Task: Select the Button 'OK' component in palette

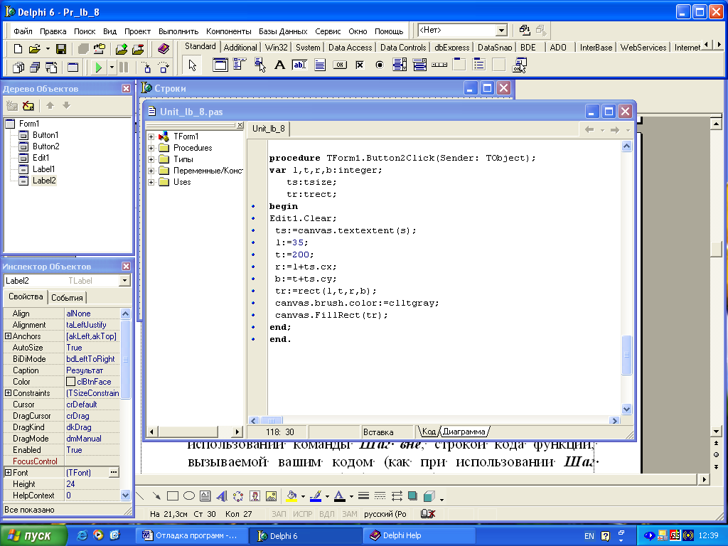Action: point(340,65)
